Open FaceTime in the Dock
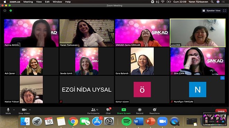229x128 pixels. pyautogui.click(x=85, y=121)
